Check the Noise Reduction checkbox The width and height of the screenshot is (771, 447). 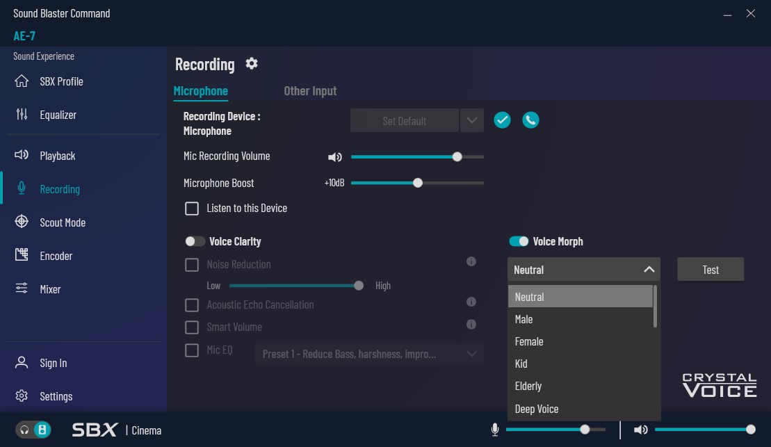(x=192, y=265)
